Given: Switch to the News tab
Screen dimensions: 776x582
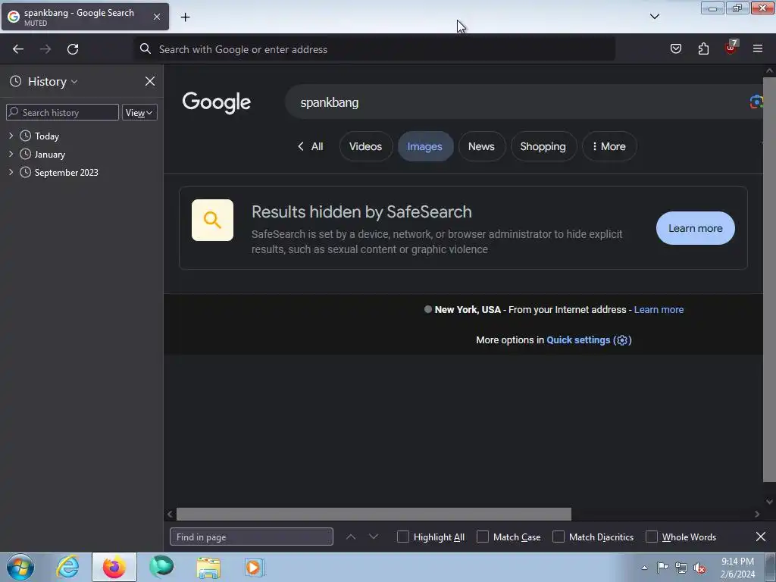Looking at the screenshot, I should point(481,146).
